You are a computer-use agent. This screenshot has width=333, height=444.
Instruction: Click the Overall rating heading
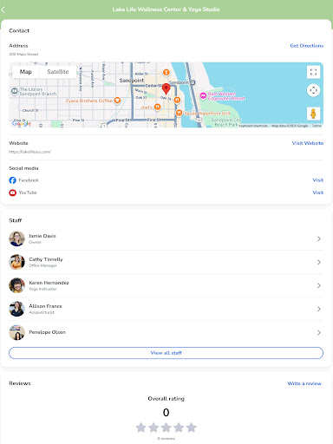coord(166,399)
